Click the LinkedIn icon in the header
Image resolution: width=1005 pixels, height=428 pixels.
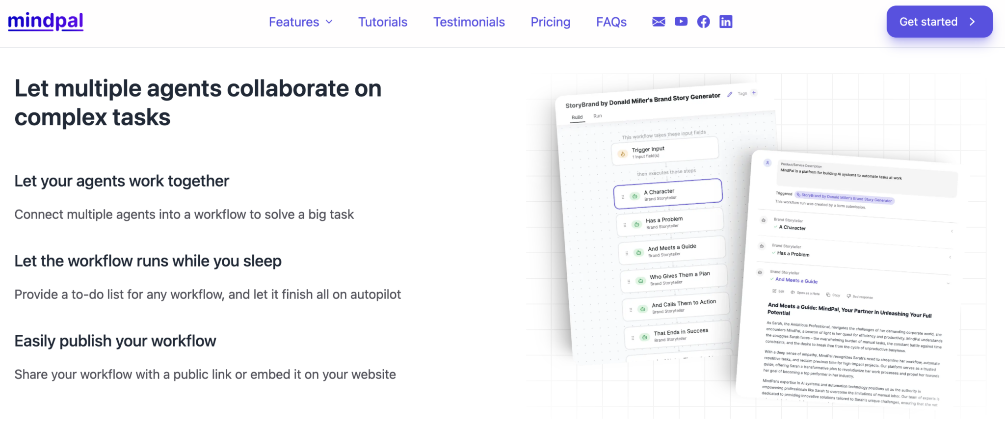click(x=726, y=21)
